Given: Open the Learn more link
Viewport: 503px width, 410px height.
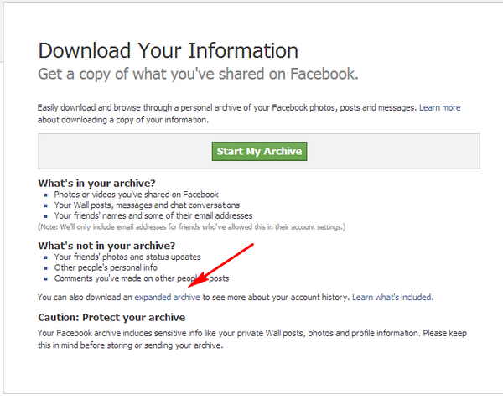Looking at the screenshot, I should click(439, 107).
